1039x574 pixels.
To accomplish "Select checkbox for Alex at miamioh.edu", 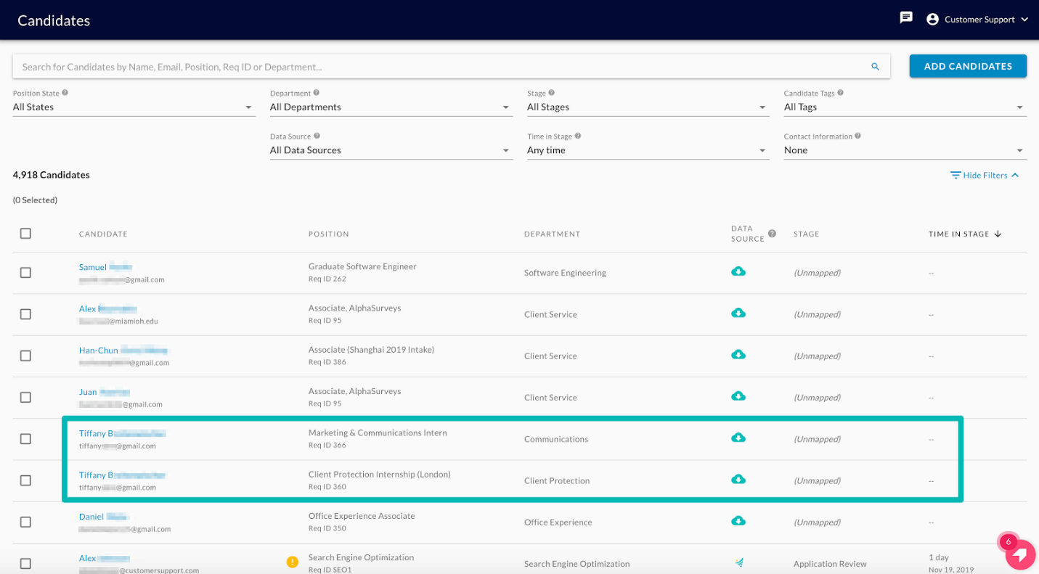I will 25,314.
